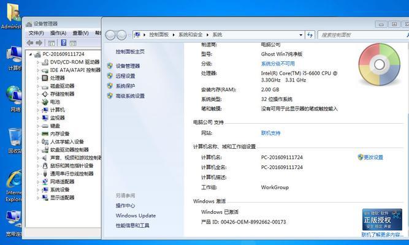
Task: Click the 搜索控制面板 search field
Action: pos(362,35)
